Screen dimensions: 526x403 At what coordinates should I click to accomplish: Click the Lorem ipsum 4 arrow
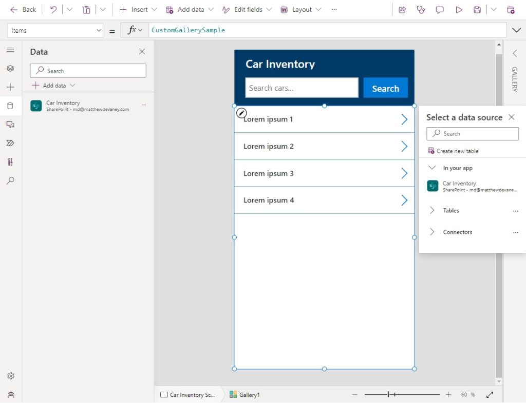tap(404, 200)
